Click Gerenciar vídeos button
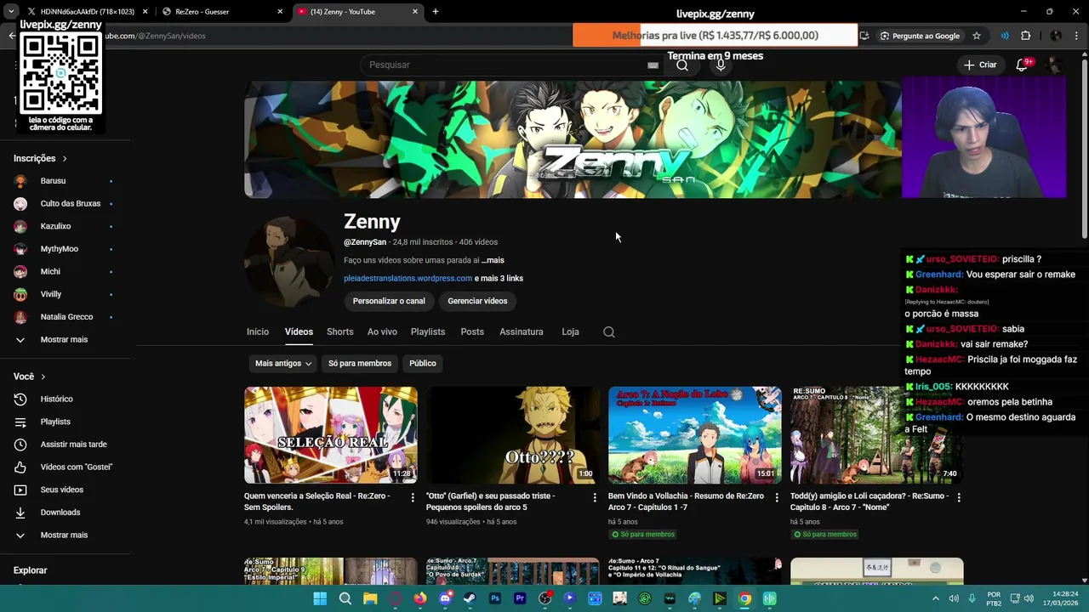Screen dimensions: 1089x612 [477, 301]
